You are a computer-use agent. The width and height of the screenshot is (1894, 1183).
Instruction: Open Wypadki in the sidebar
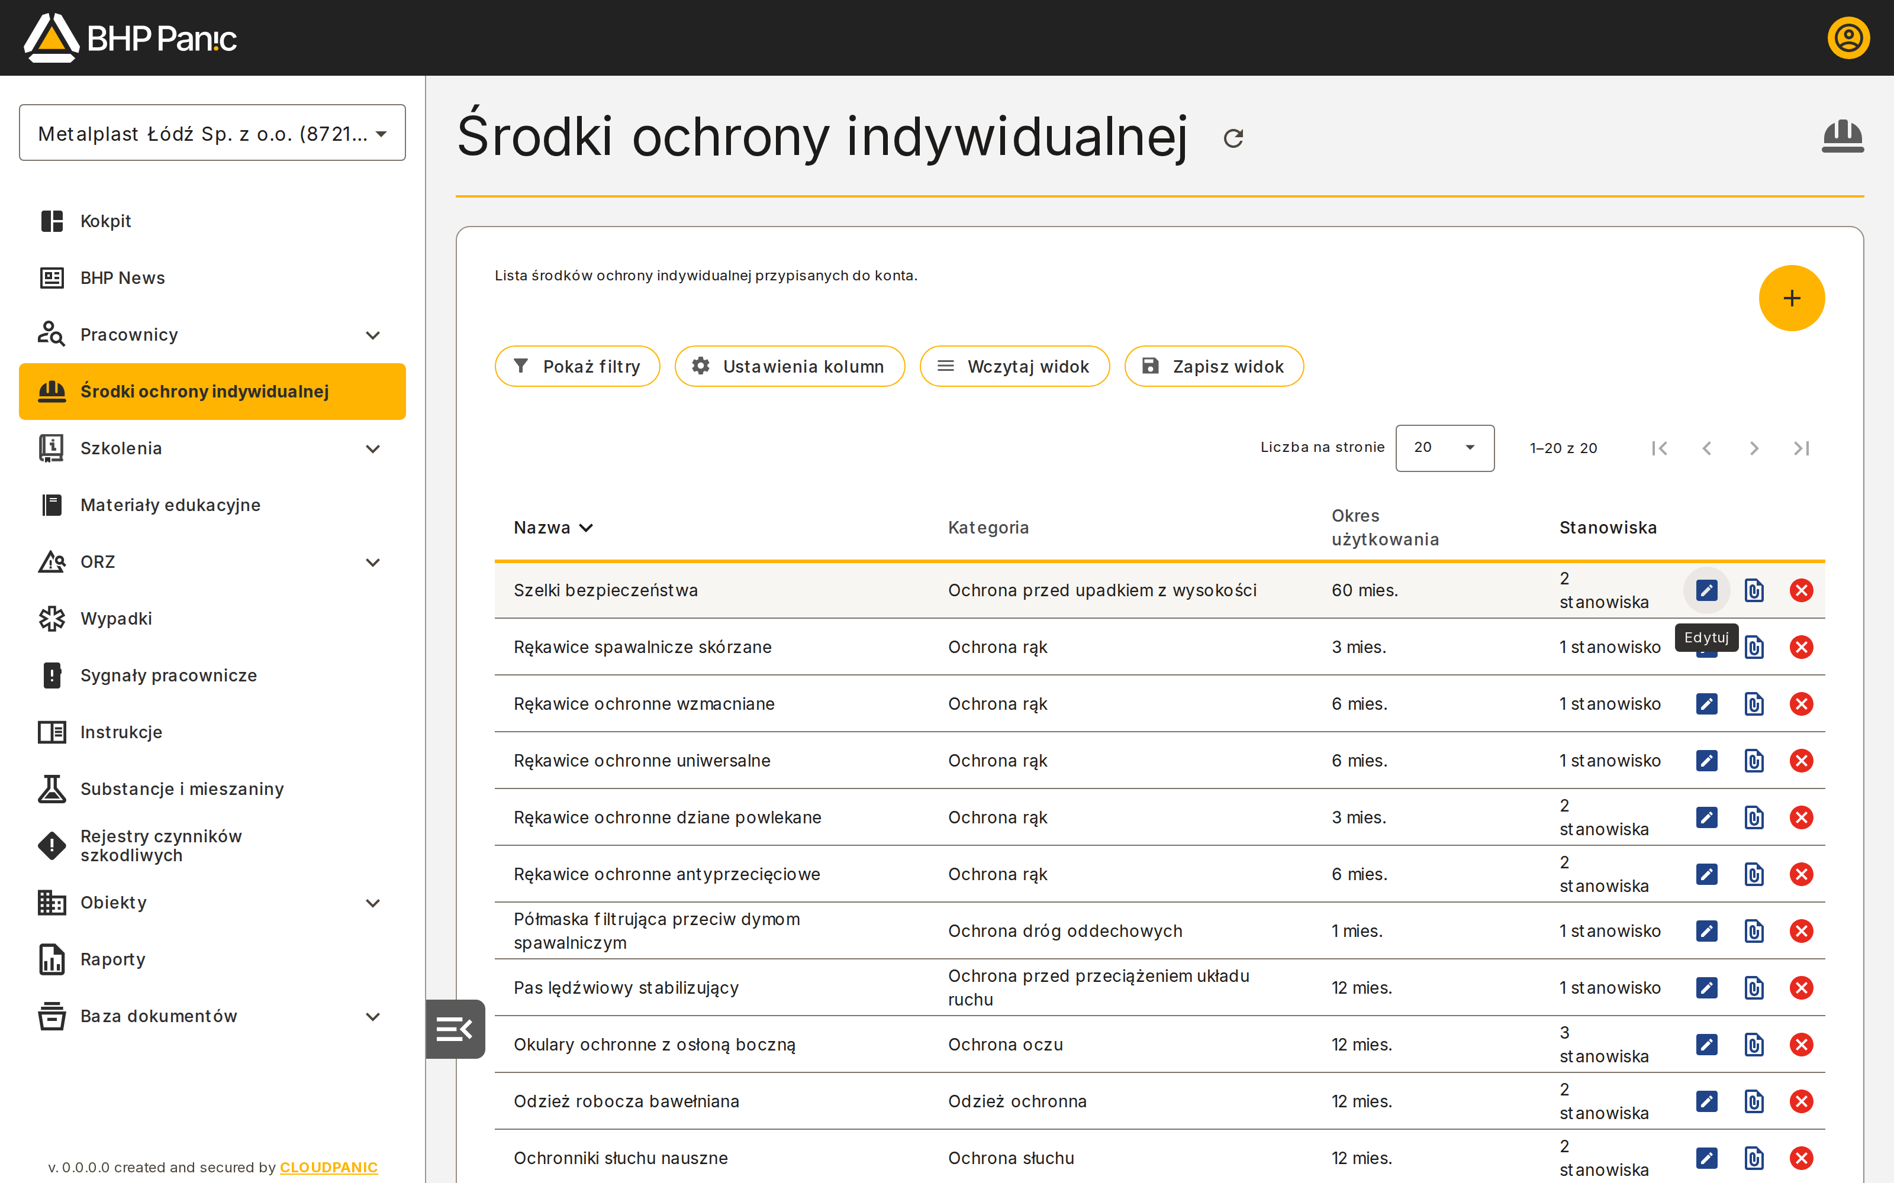pyautogui.click(x=212, y=619)
